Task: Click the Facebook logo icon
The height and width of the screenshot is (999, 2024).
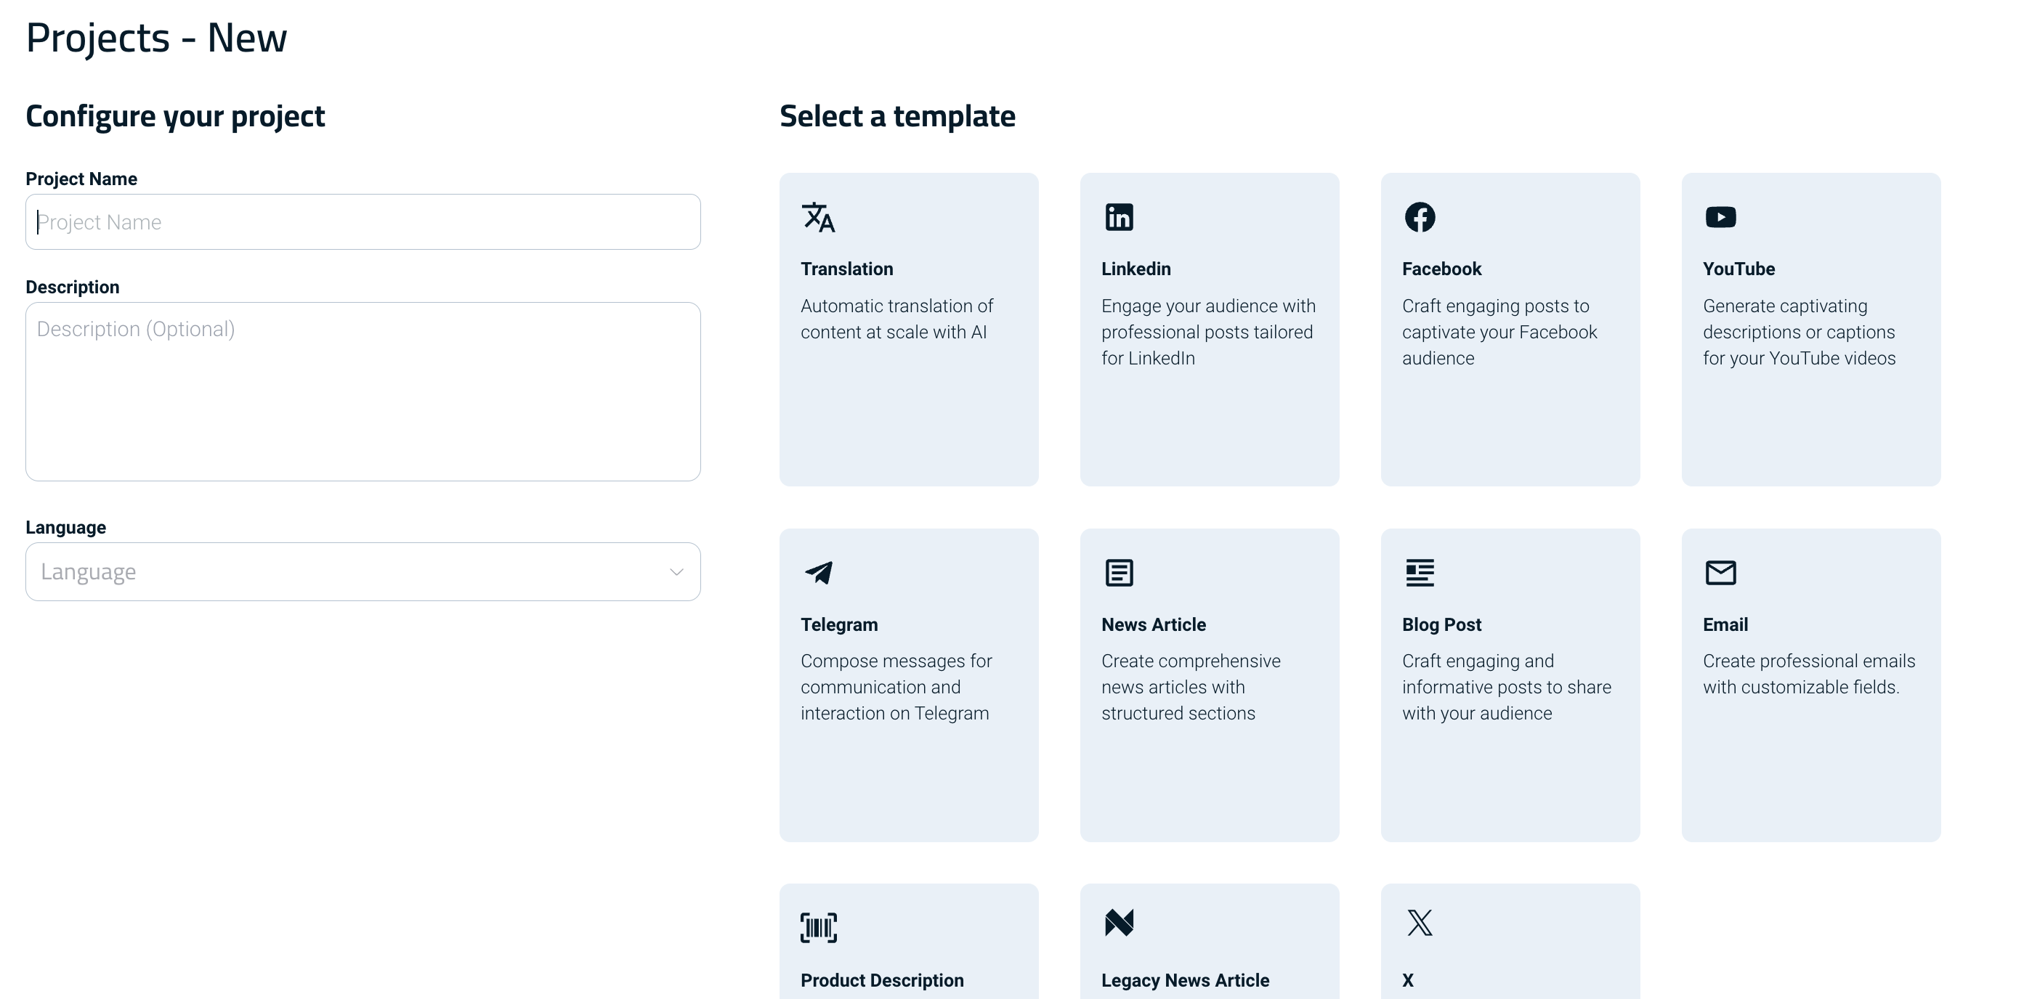Action: tap(1420, 217)
